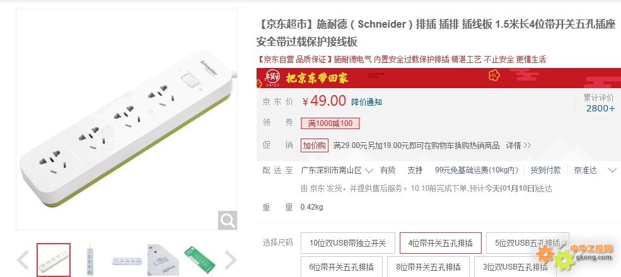
Task: Choose 6位带开关五孔排插 option
Action: coord(340,267)
